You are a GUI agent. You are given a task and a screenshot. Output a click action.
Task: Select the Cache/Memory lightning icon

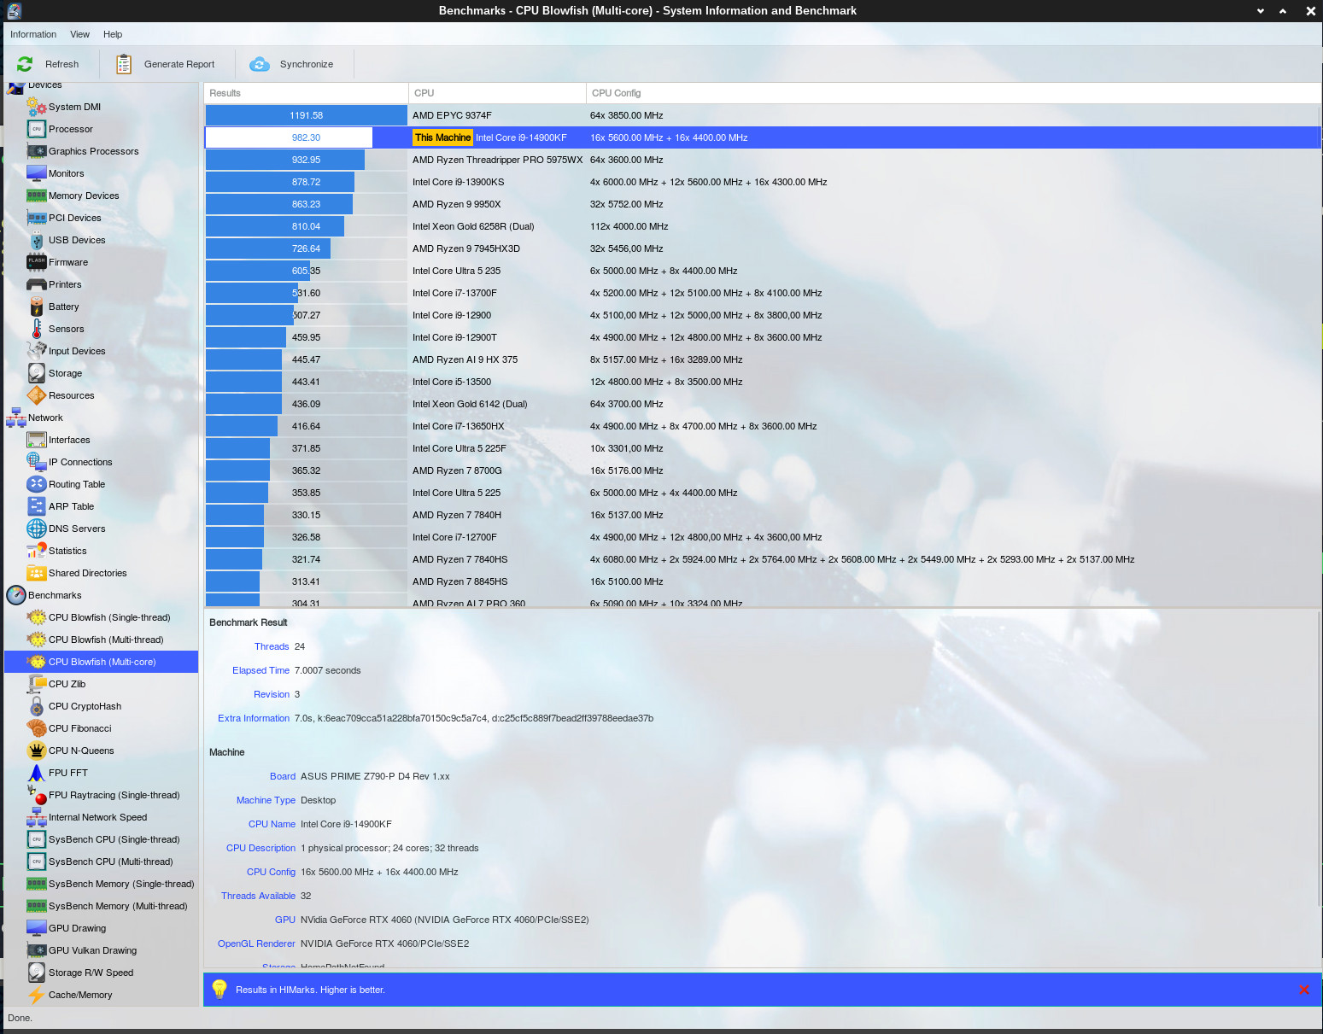[x=37, y=995]
